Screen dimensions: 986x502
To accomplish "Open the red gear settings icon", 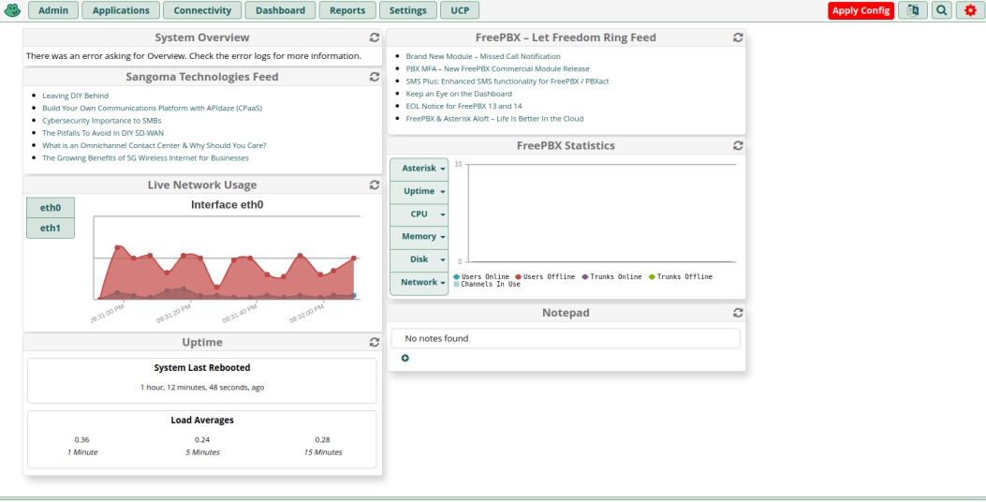I will pyautogui.click(x=970, y=10).
